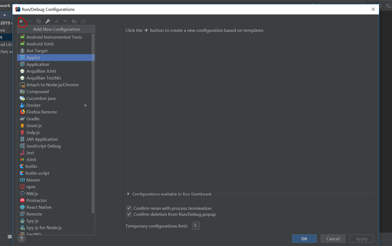The image size is (392, 246).
Task: Select Android Instrumented Tests configuration type
Action: (x=56, y=37)
